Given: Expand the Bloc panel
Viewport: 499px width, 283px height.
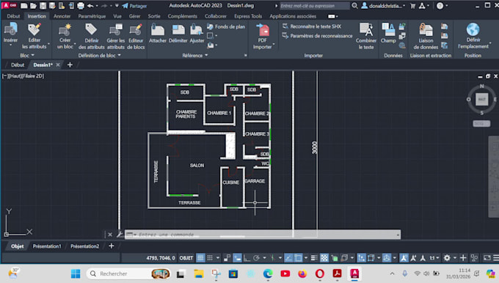Looking at the screenshot, I should point(26,55).
